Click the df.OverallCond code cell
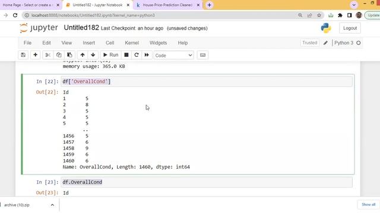Image resolution: width=380 pixels, height=213 pixels. coord(207,182)
